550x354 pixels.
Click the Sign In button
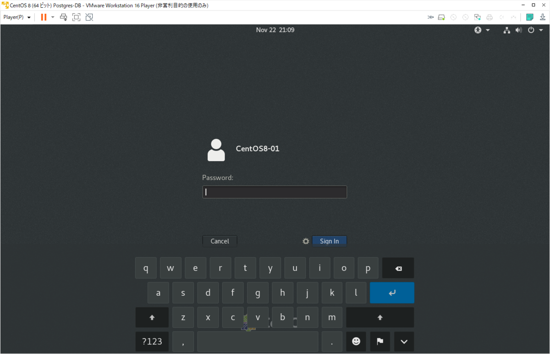tap(329, 241)
